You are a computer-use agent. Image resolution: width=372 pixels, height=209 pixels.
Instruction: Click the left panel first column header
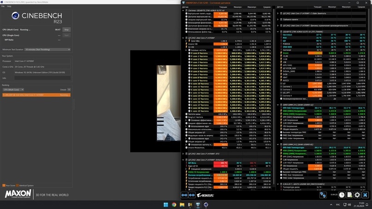click(197, 7)
